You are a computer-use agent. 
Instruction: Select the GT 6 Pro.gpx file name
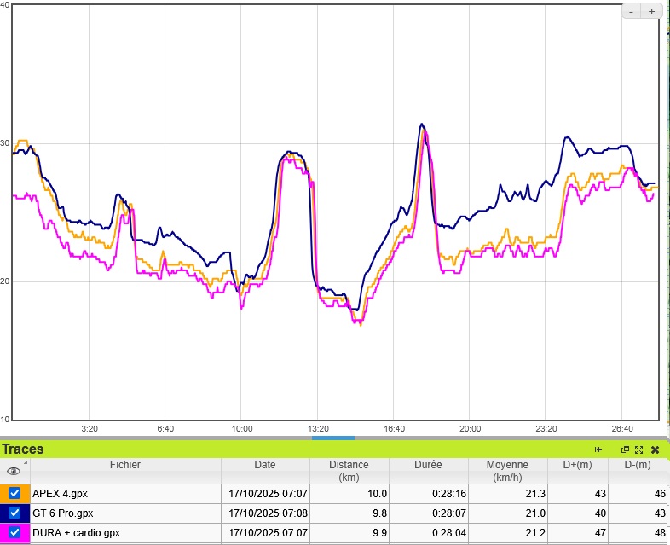point(62,513)
